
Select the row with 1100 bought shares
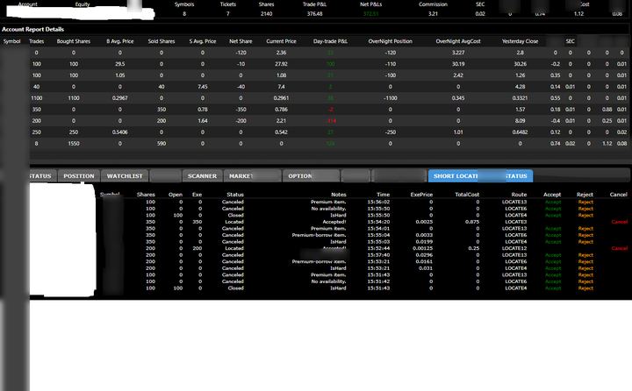pyautogui.click(x=328, y=98)
